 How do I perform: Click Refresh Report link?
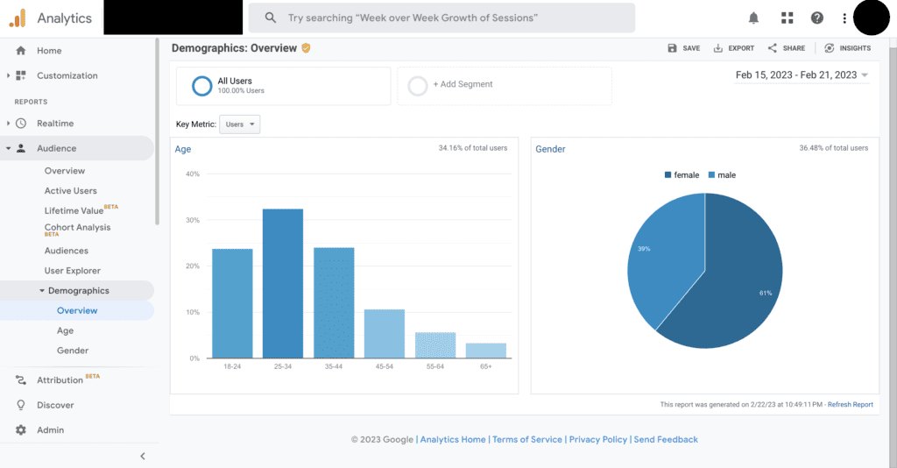(x=850, y=405)
